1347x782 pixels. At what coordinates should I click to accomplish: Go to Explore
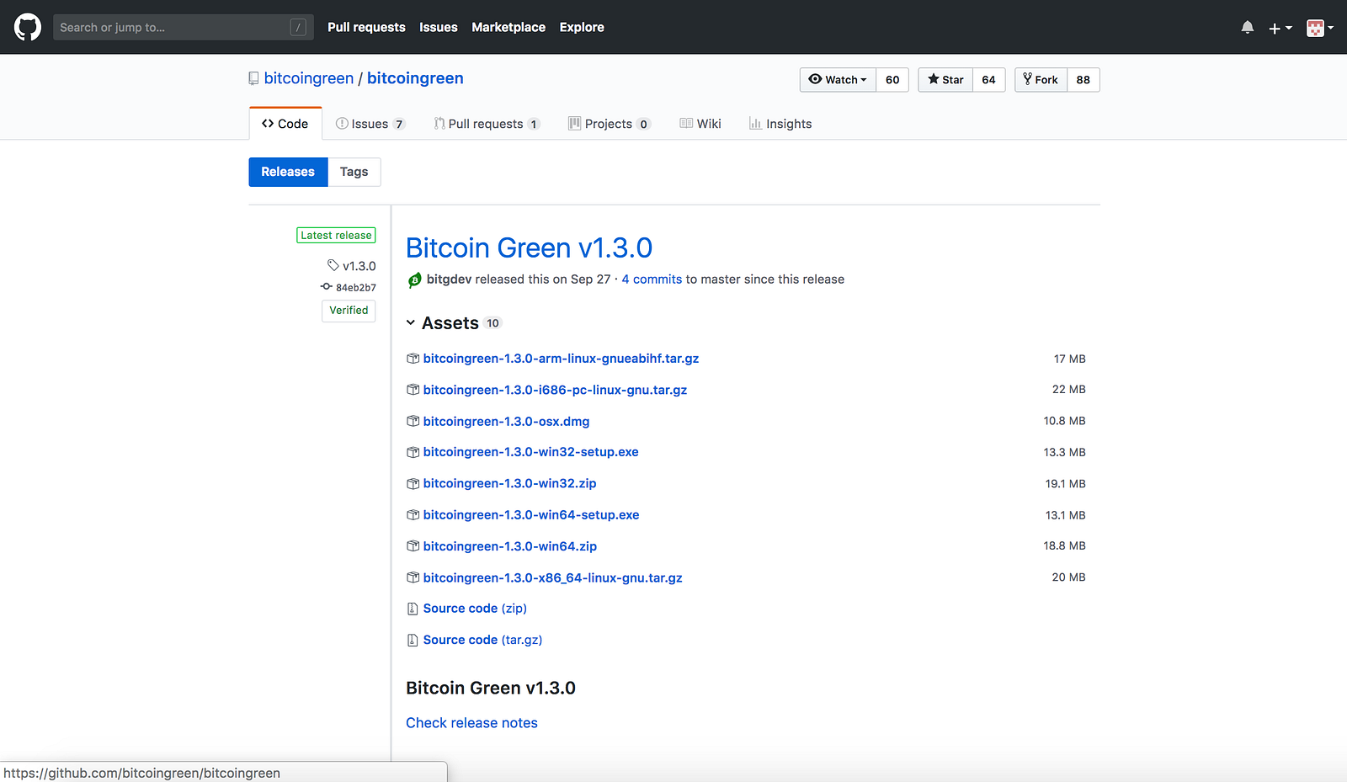(x=582, y=27)
